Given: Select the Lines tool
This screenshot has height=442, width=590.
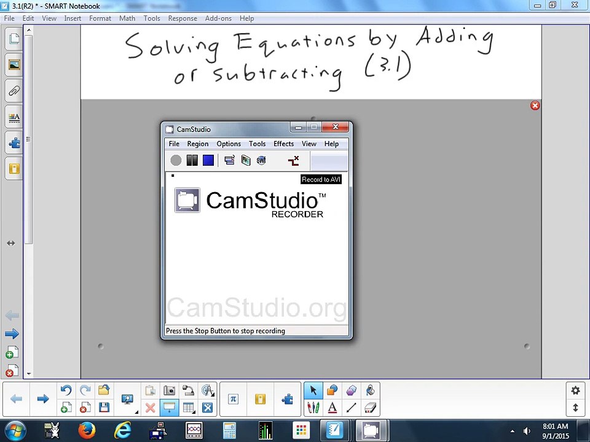Looking at the screenshot, I should click(351, 408).
